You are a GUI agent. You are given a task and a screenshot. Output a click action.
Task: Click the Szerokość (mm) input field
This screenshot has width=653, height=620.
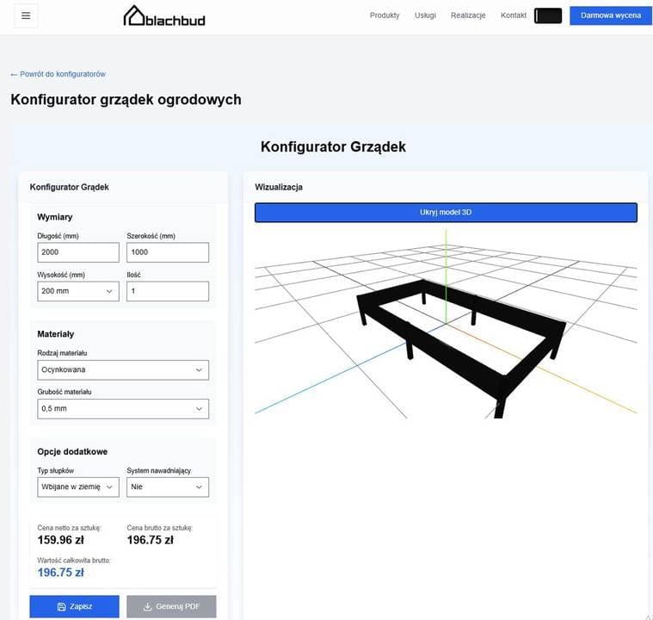168,252
